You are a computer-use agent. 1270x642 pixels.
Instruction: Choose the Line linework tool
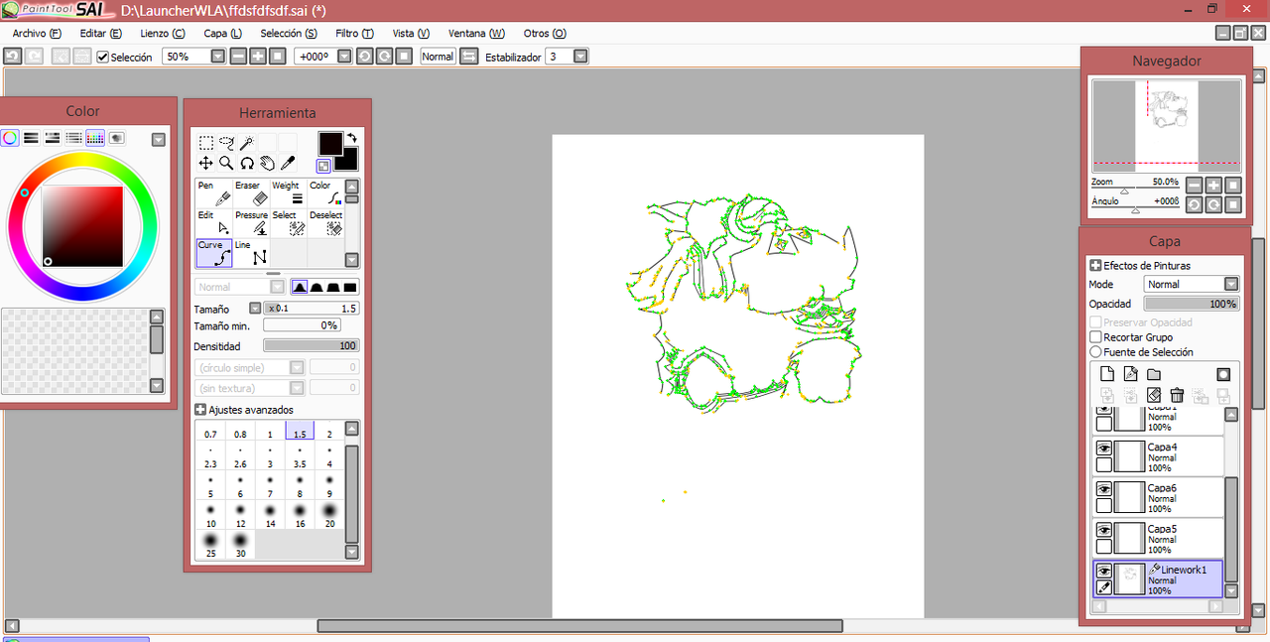[x=252, y=253]
